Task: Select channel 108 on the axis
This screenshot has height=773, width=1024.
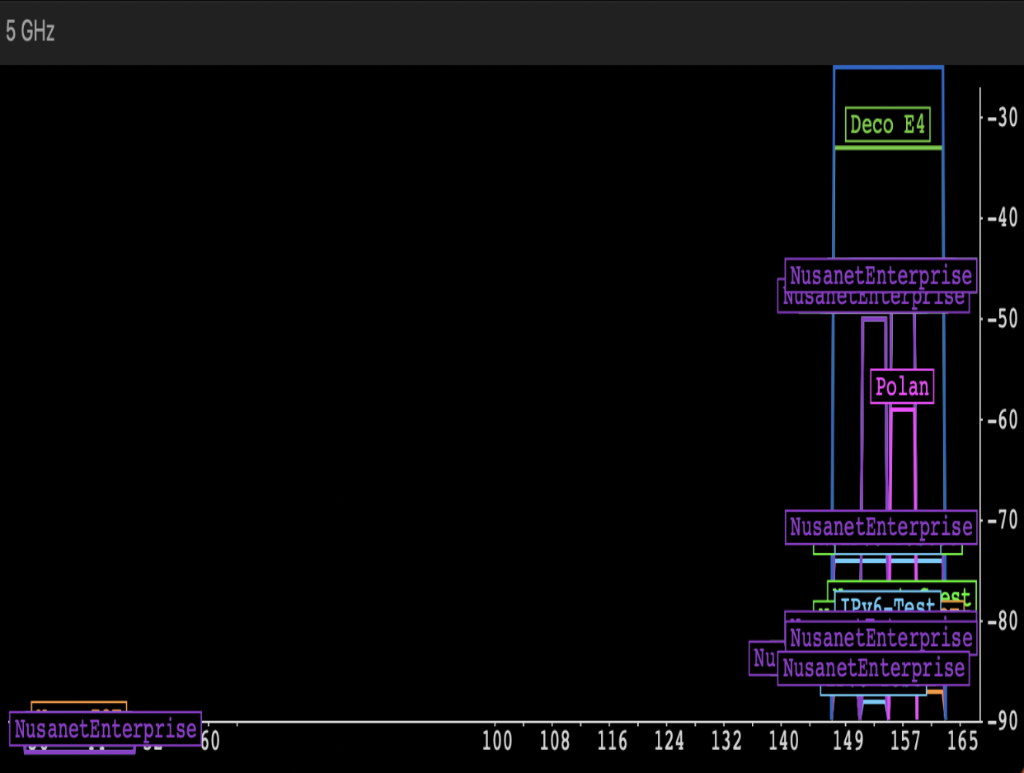Action: [x=554, y=742]
